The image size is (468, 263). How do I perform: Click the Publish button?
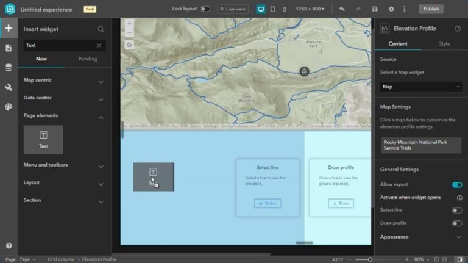(x=431, y=9)
